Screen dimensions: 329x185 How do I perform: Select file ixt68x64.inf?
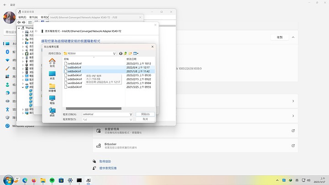click(74, 71)
